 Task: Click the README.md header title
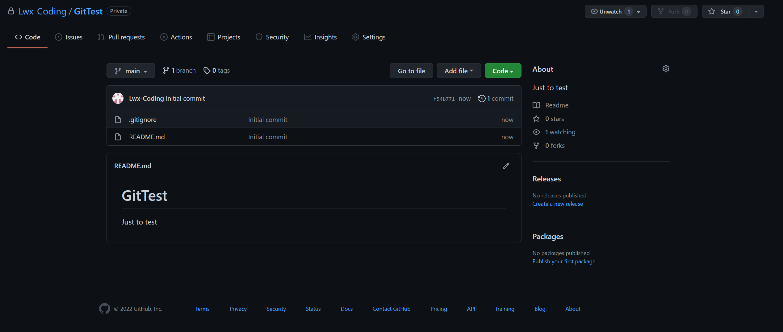coord(133,166)
